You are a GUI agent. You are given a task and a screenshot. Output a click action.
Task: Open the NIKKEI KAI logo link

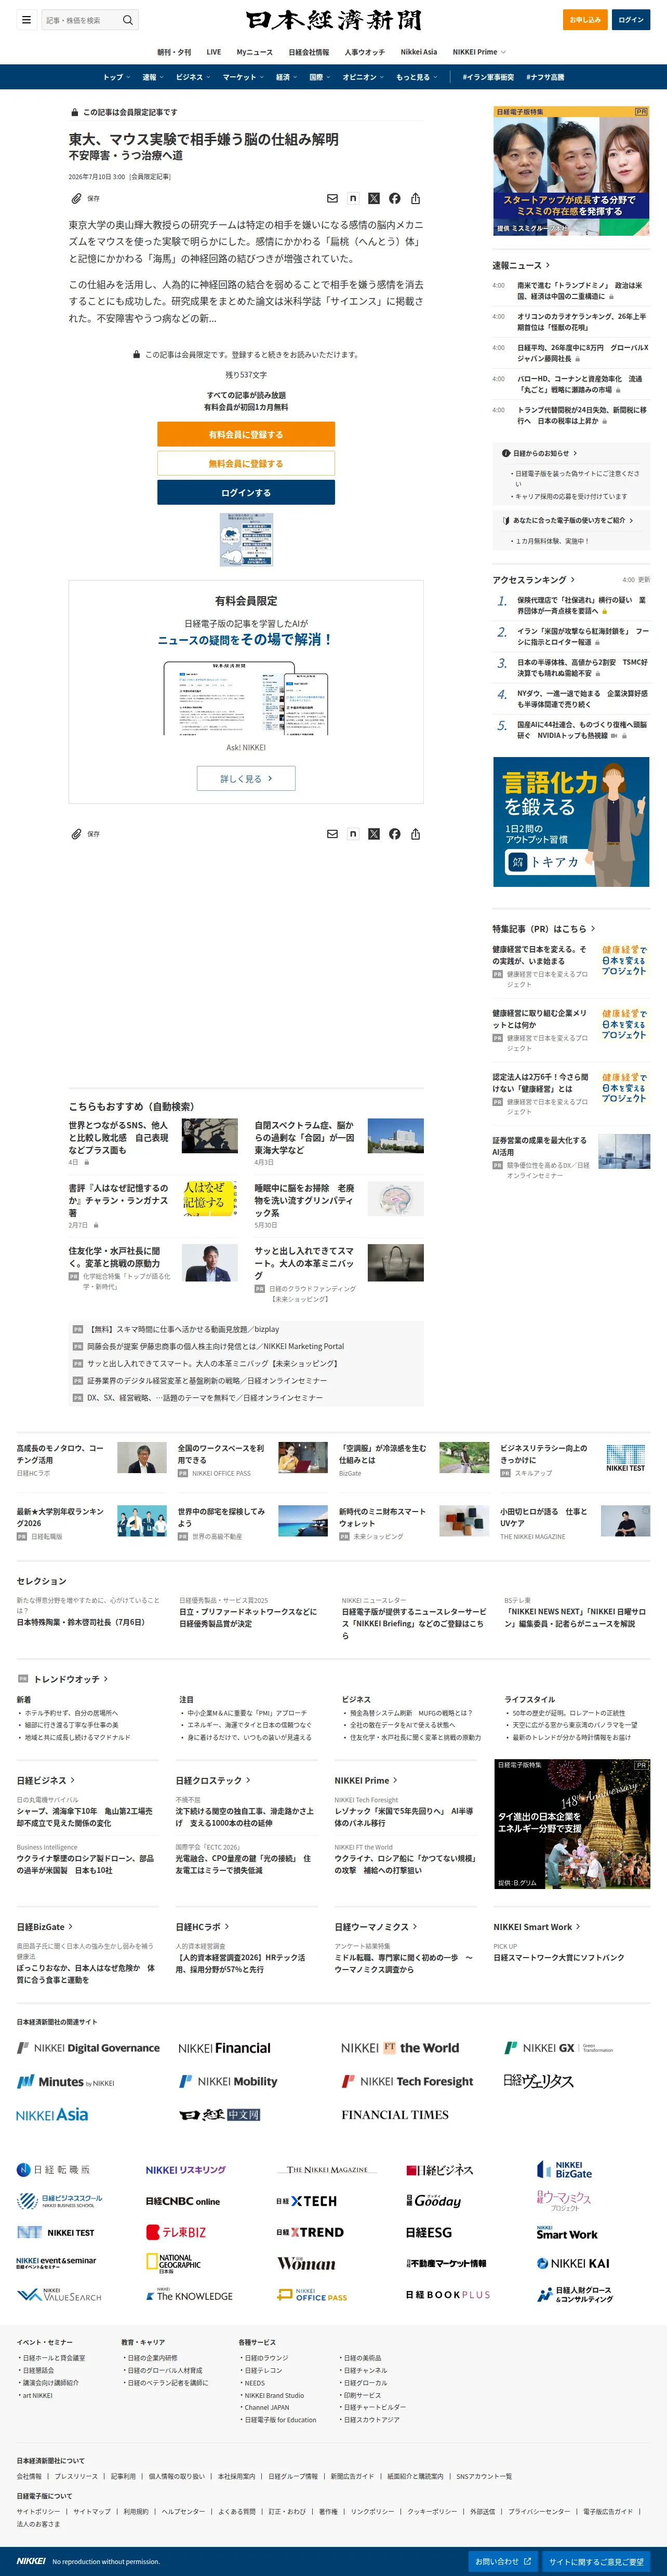[x=573, y=2263]
